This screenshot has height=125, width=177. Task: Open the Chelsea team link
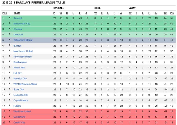18,29
